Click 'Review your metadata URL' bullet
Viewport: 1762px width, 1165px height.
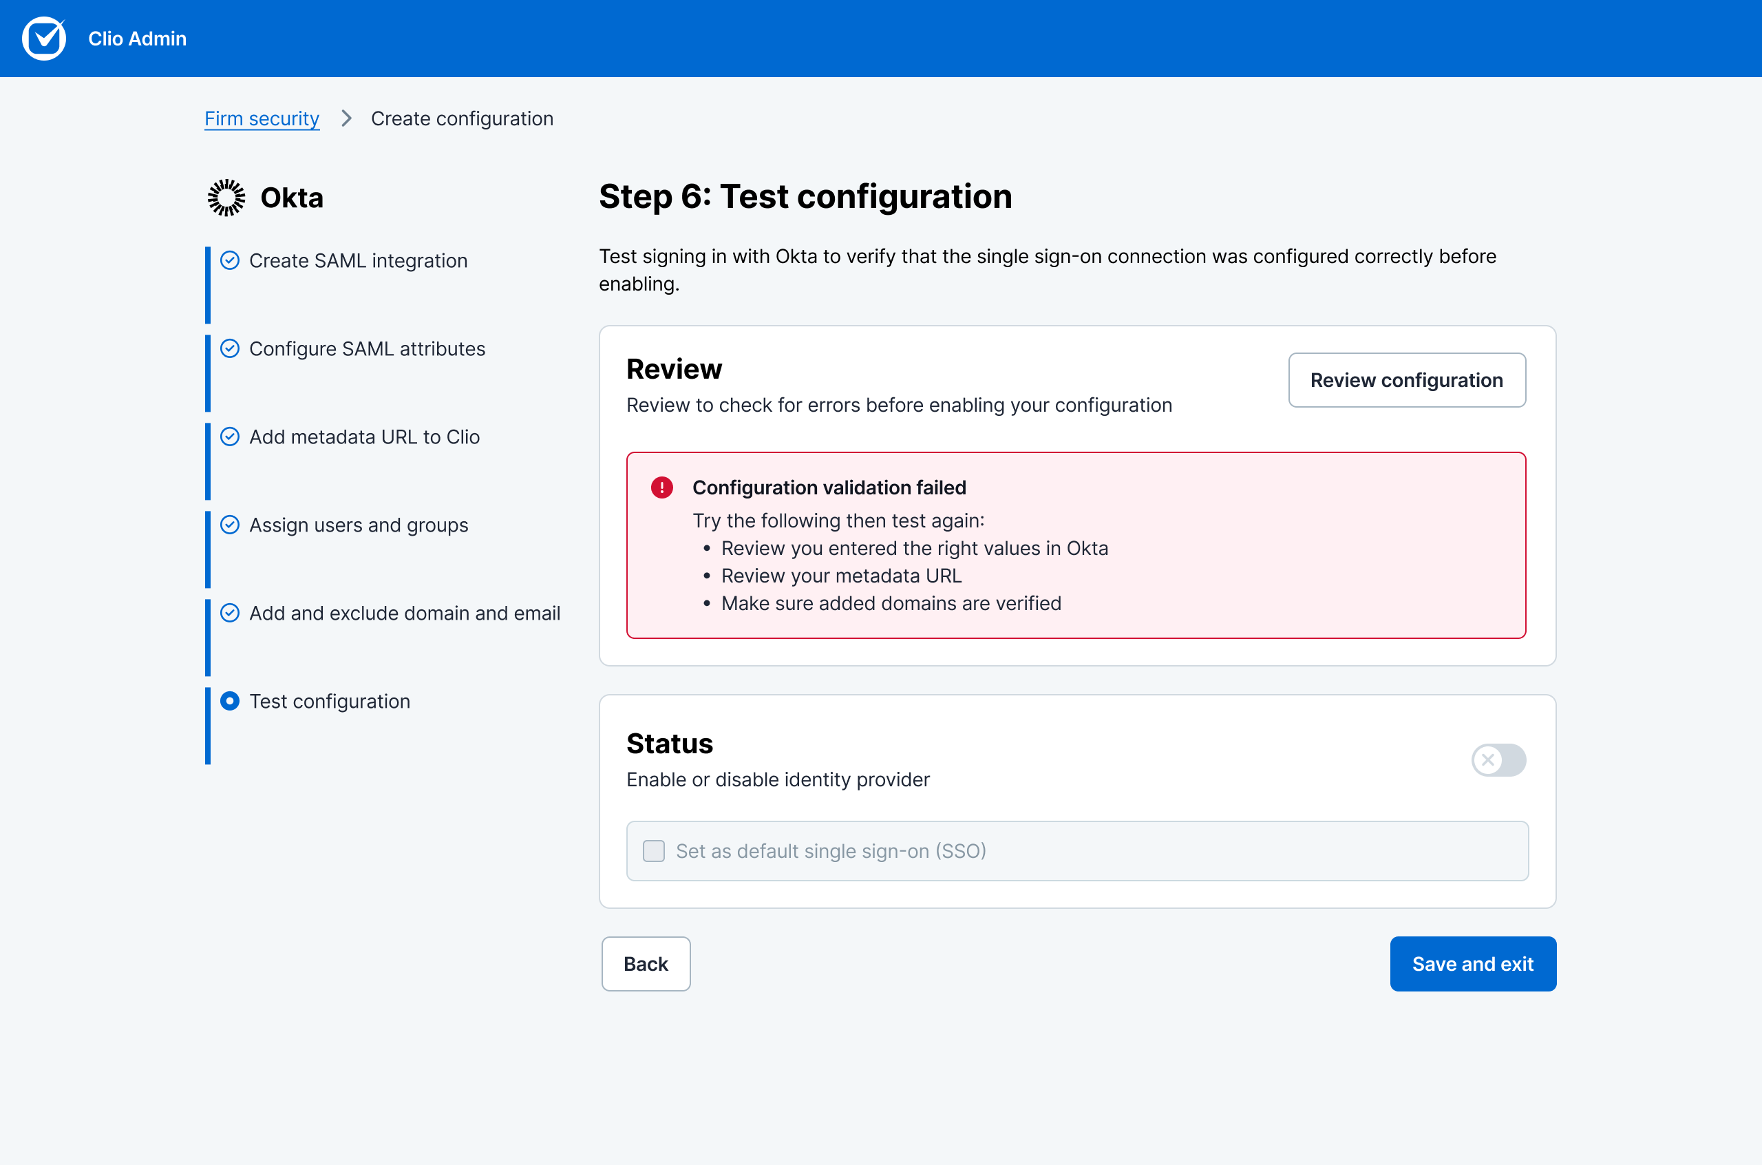tap(841, 576)
